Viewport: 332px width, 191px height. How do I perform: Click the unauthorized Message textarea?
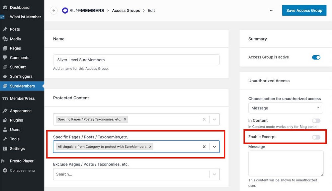286,163
